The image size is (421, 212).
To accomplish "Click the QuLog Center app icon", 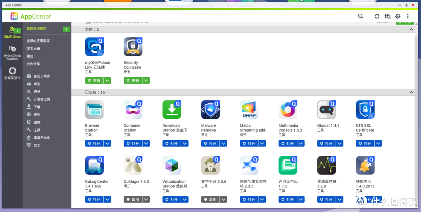I will tap(94, 165).
